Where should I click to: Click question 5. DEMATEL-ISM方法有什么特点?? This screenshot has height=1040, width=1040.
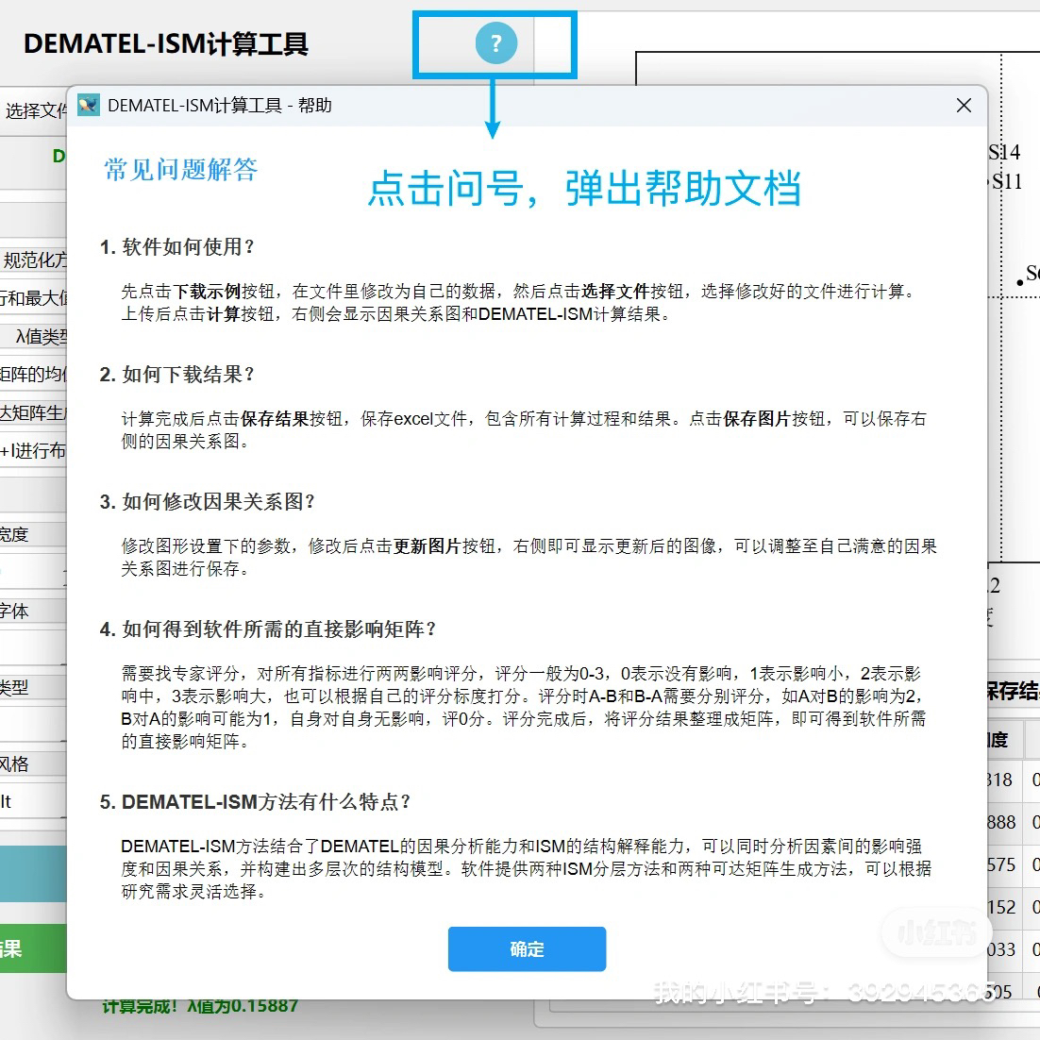pyautogui.click(x=256, y=802)
